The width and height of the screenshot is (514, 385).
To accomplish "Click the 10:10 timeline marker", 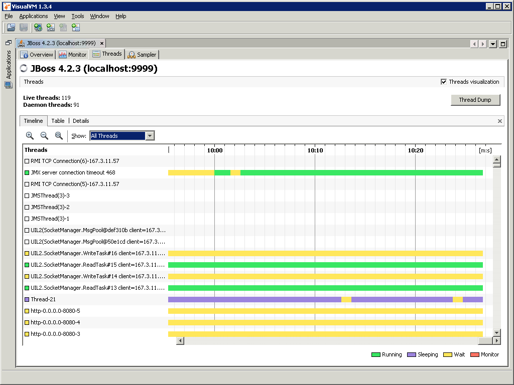I will tap(315, 150).
